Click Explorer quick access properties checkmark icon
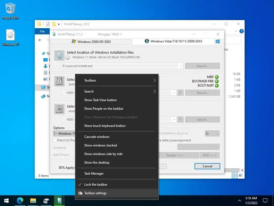 48,24
